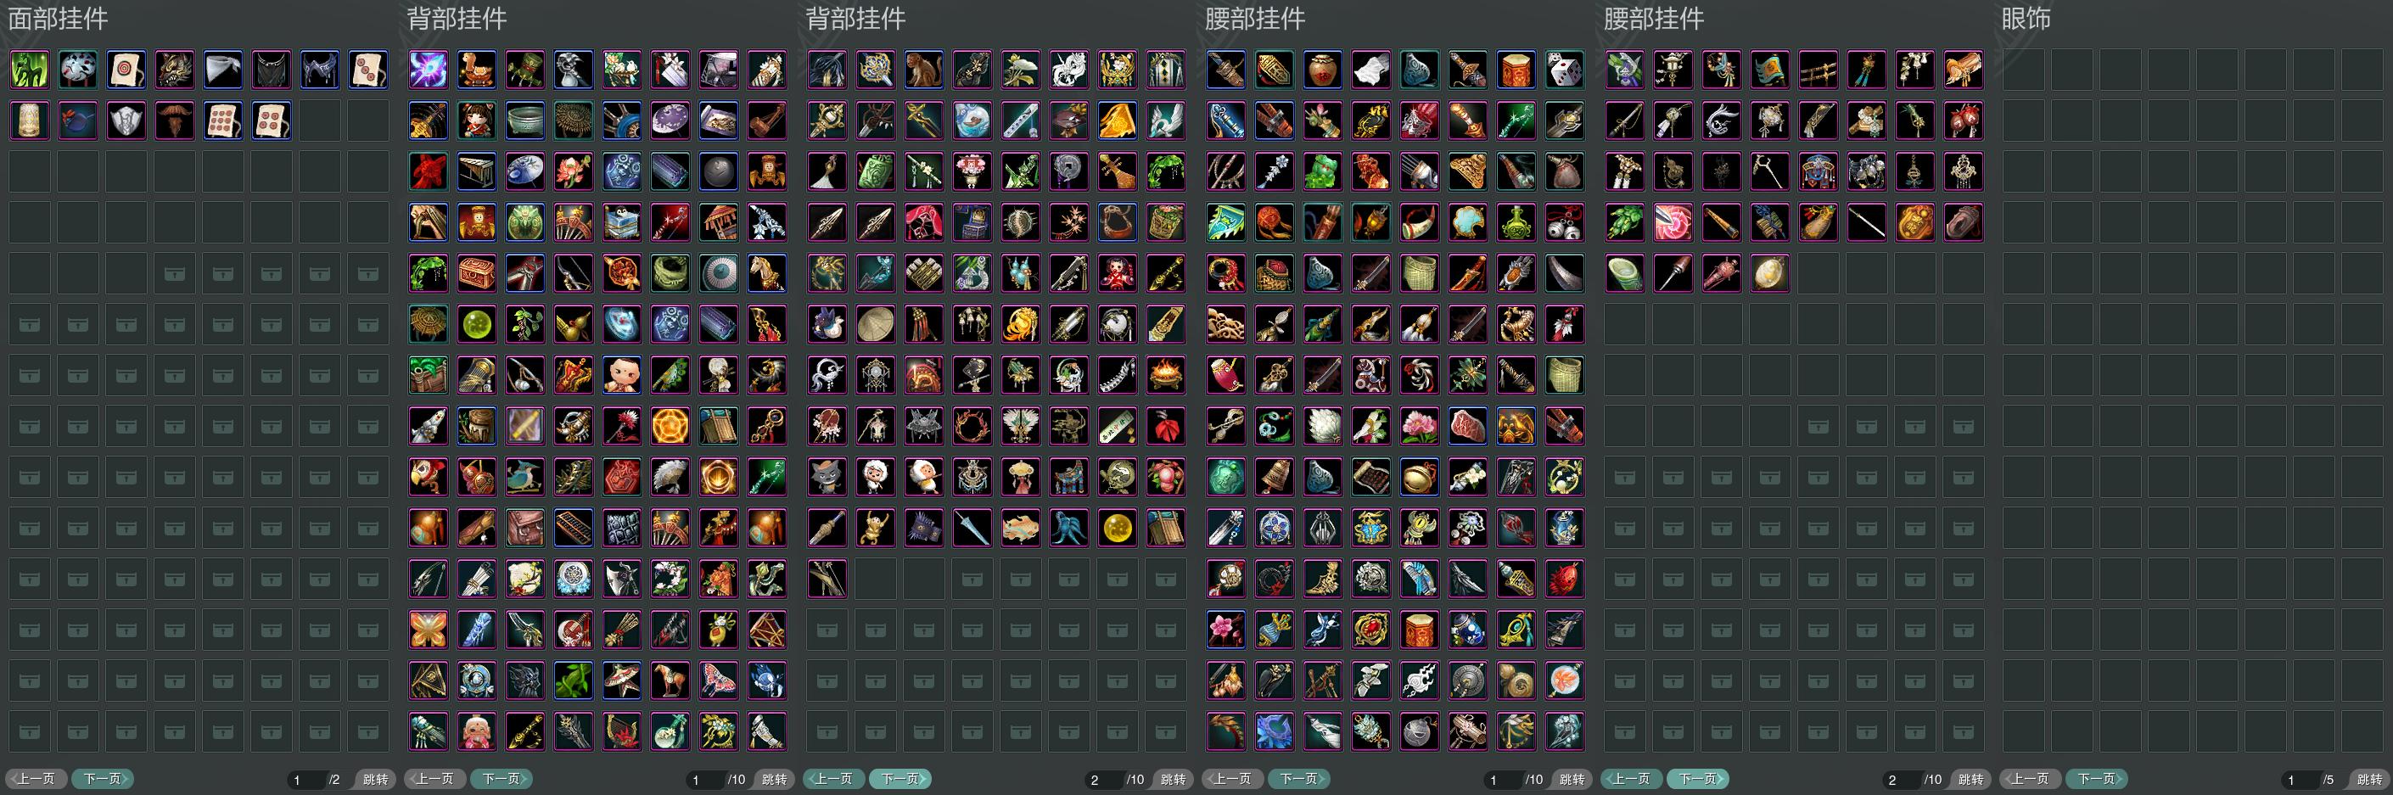Screen dimensions: 2393x795
Task: Click 下一页 under the 面部挂件 panel
Action: [102, 779]
